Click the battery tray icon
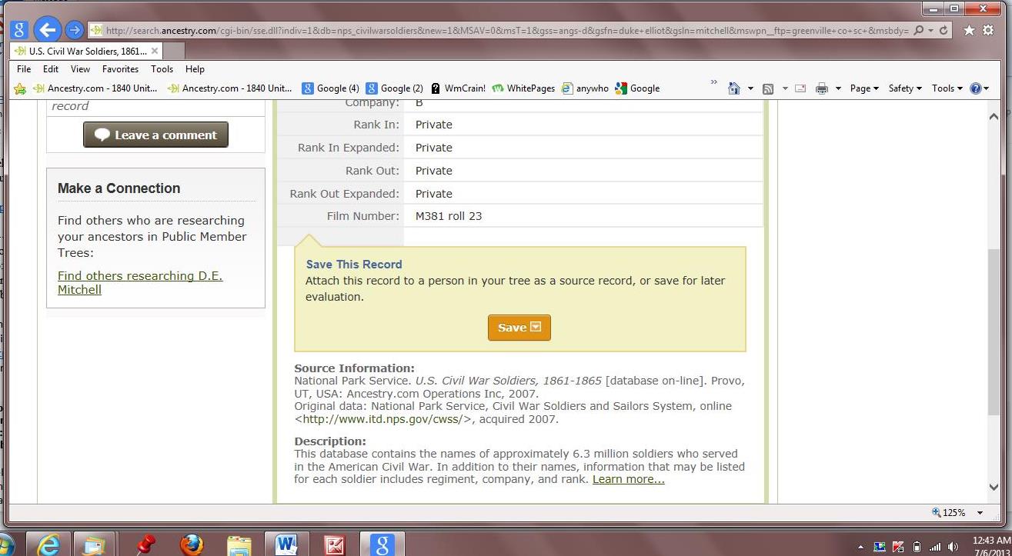This screenshot has width=1012, height=556. [917, 547]
